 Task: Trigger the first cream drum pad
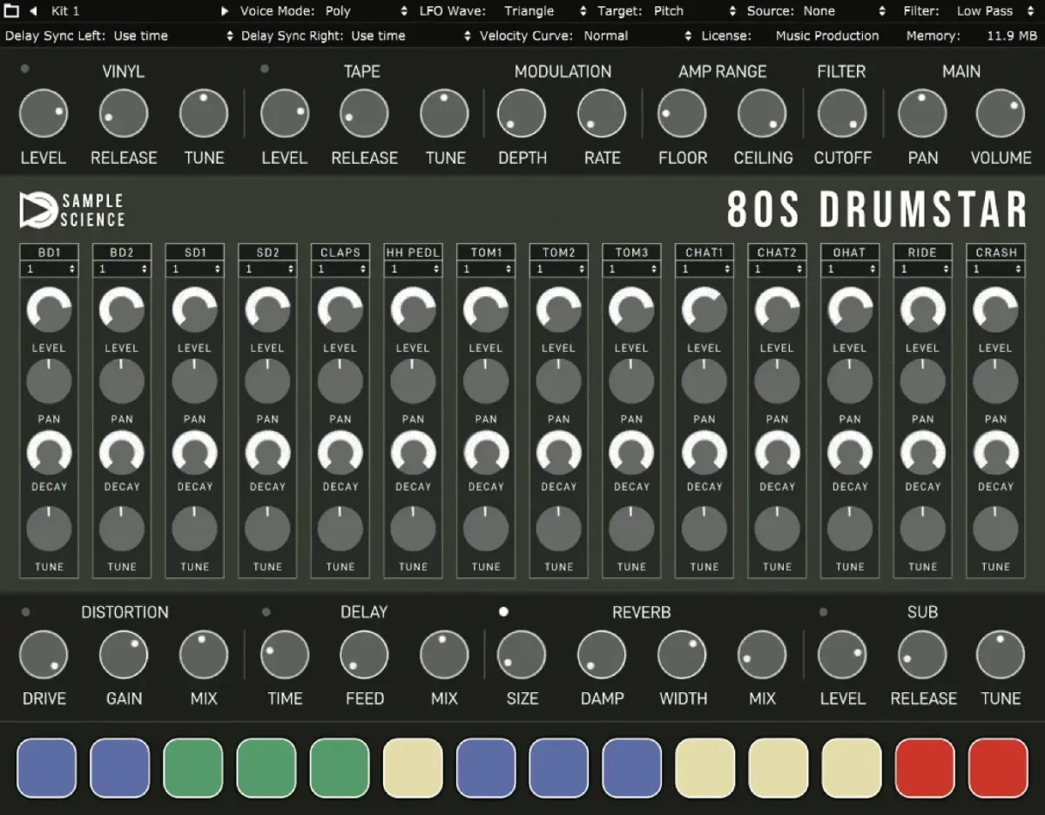413,768
